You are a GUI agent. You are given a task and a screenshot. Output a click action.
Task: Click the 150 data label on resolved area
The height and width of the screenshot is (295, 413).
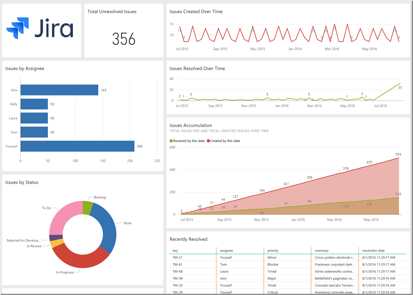(x=398, y=194)
